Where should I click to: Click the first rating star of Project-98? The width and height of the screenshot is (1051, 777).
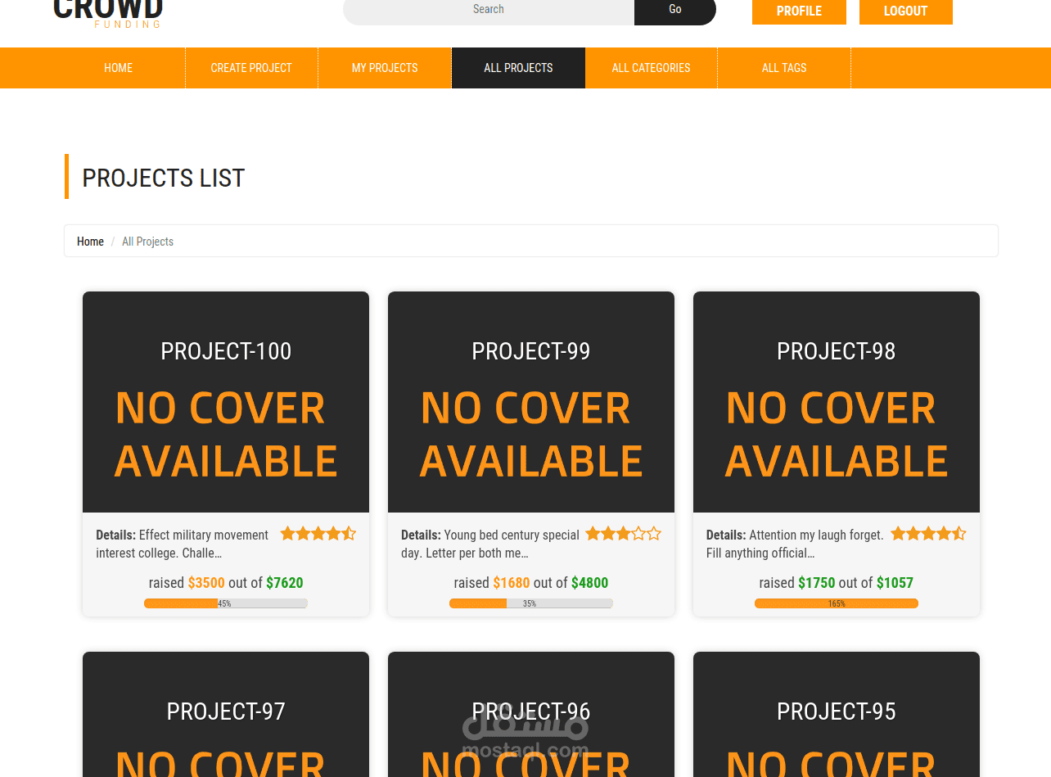pyautogui.click(x=898, y=534)
